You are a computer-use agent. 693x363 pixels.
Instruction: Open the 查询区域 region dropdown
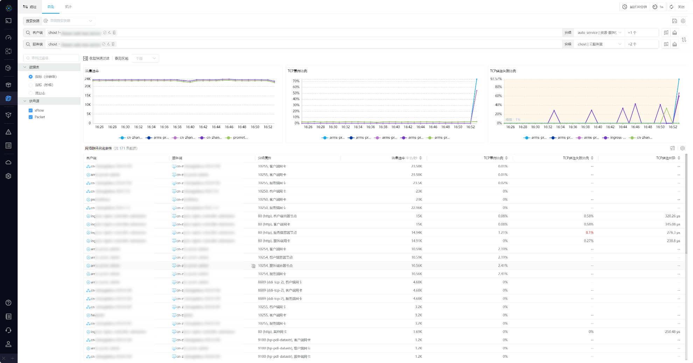click(x=146, y=58)
